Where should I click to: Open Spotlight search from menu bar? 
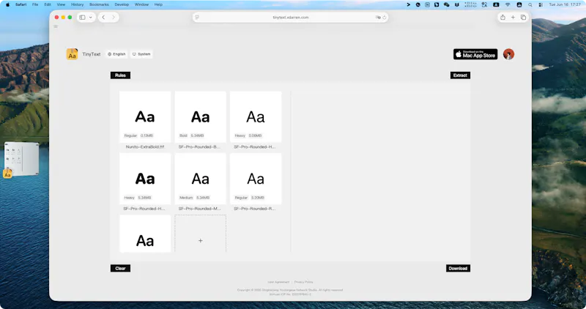point(530,4)
